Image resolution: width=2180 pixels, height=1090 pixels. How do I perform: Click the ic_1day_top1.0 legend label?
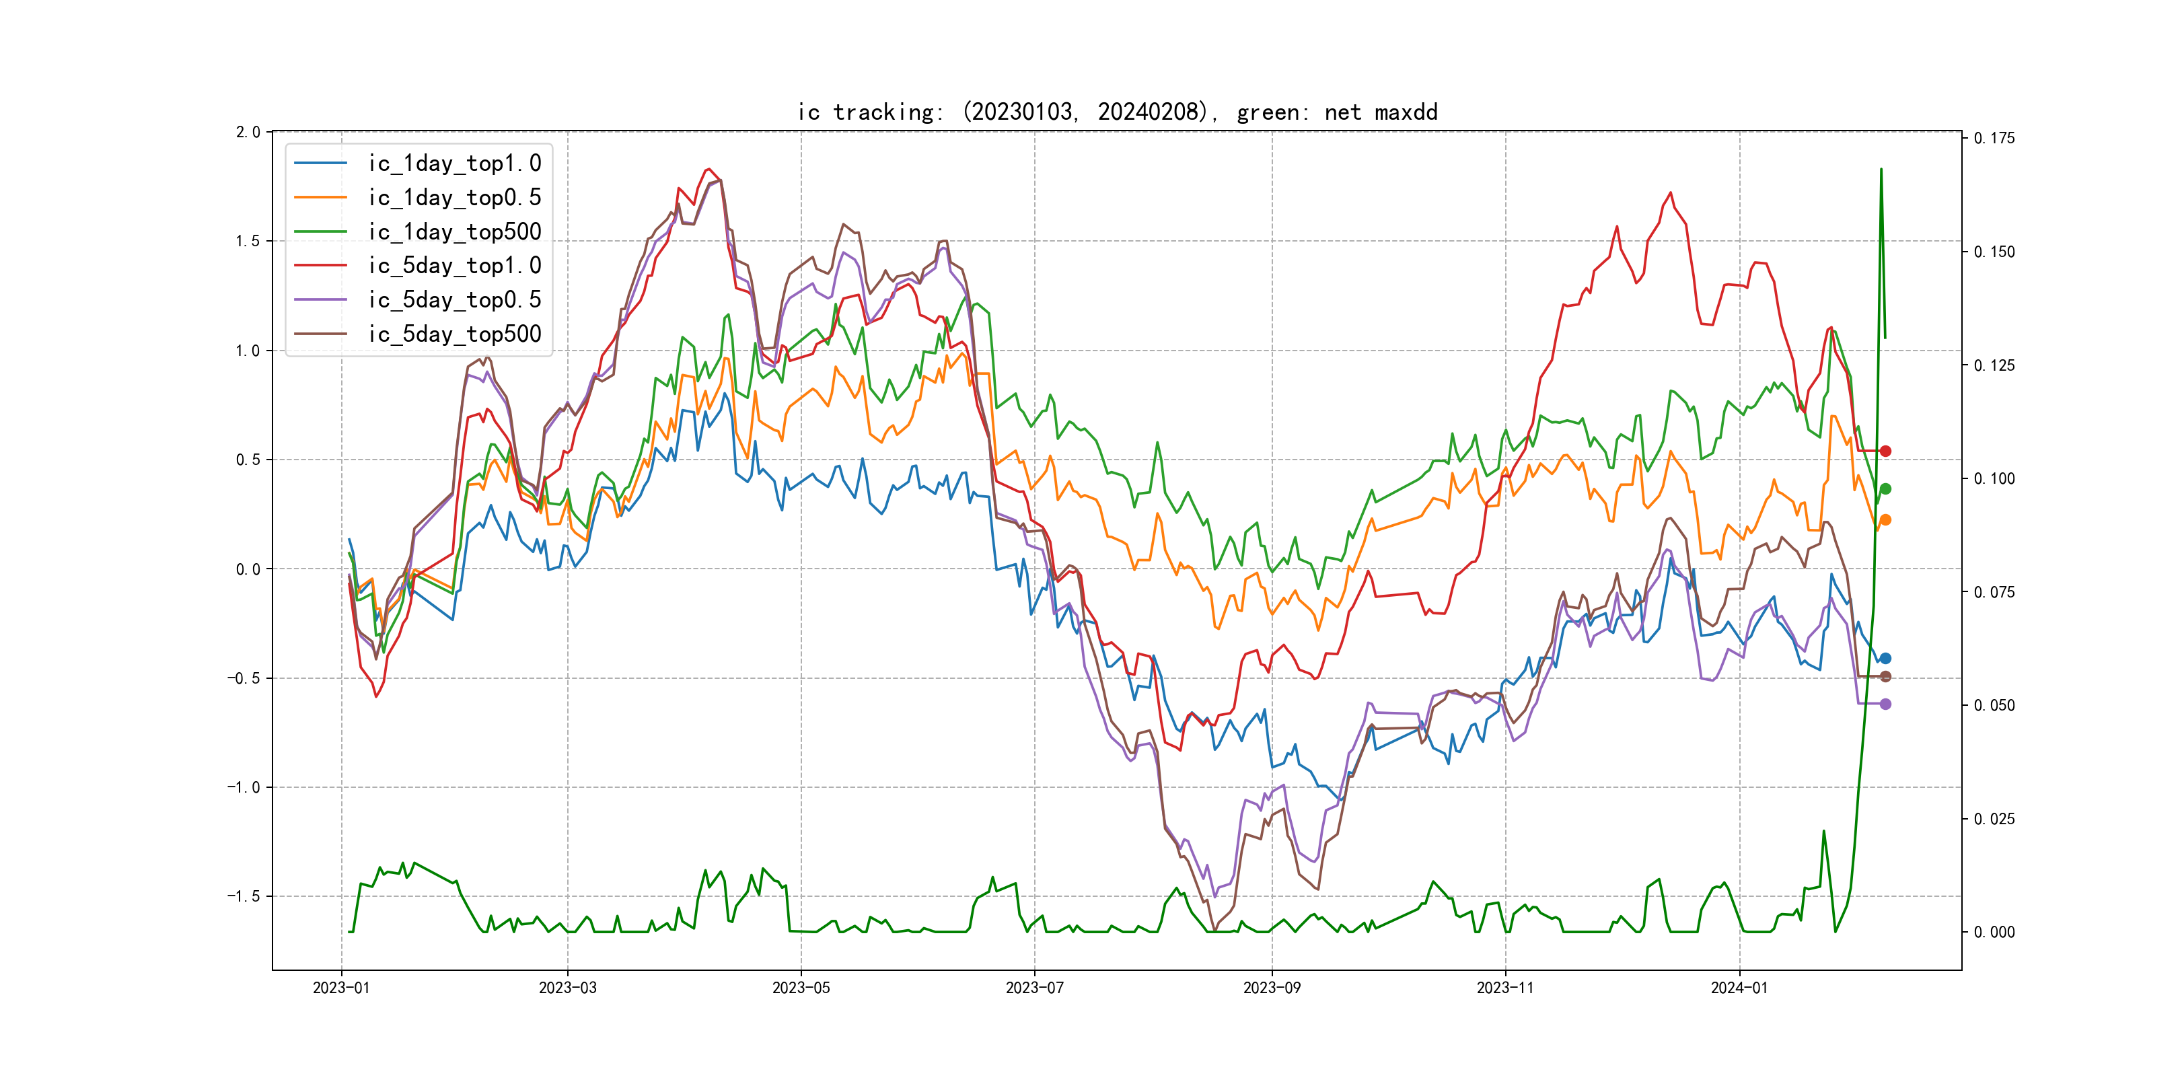[454, 163]
